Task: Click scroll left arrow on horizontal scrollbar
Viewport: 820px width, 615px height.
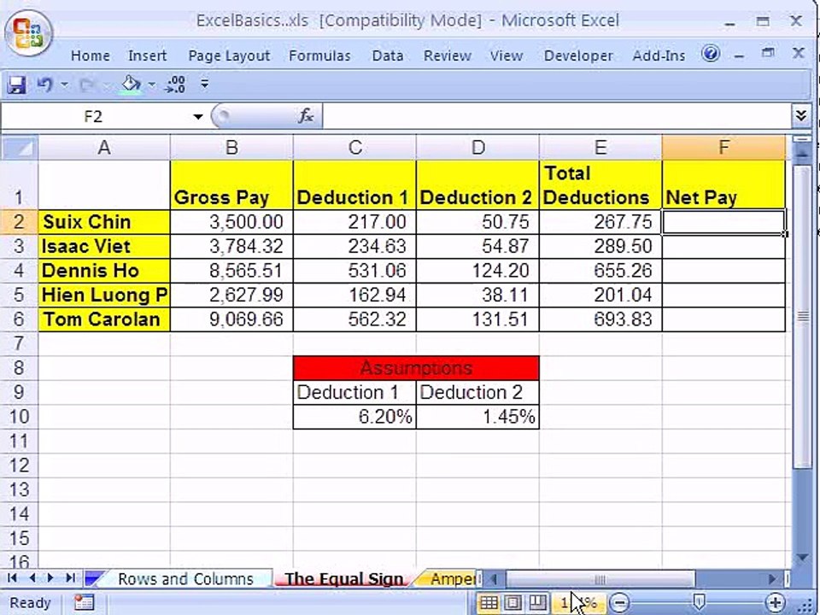Action: 494,579
